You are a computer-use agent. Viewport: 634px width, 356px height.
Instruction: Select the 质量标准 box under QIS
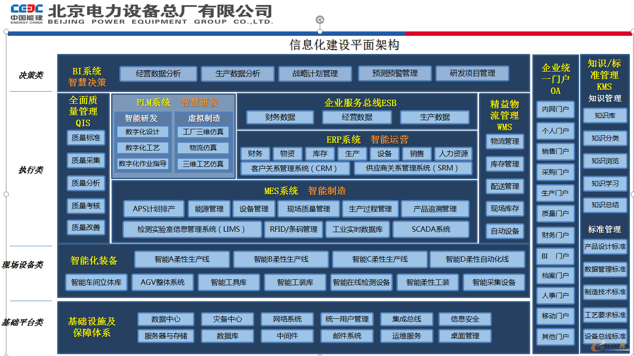86,138
